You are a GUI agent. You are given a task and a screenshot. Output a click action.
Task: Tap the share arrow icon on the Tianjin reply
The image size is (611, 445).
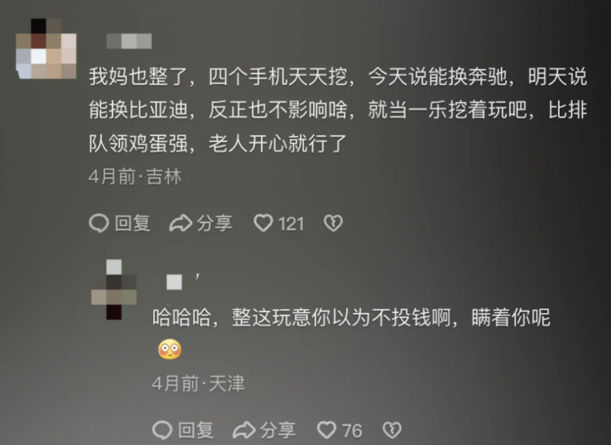(244, 430)
